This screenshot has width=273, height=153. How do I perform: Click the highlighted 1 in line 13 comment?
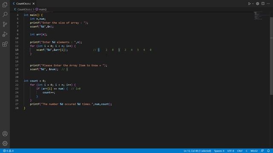99,50
